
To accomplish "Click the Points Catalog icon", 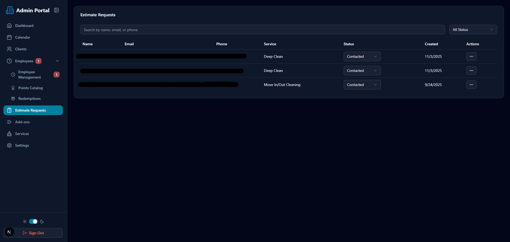I will (13, 88).
